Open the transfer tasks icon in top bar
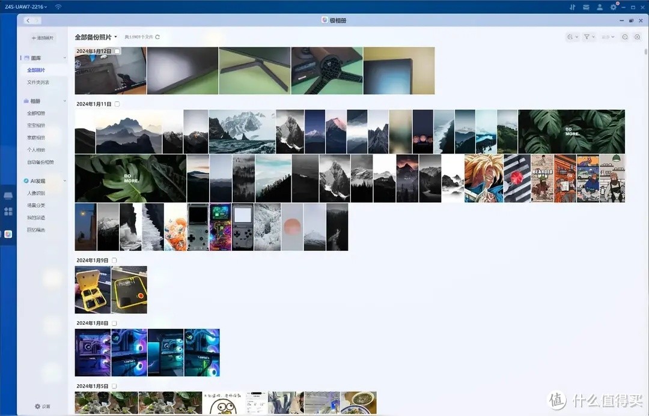The width and height of the screenshot is (649, 416). coord(573,7)
